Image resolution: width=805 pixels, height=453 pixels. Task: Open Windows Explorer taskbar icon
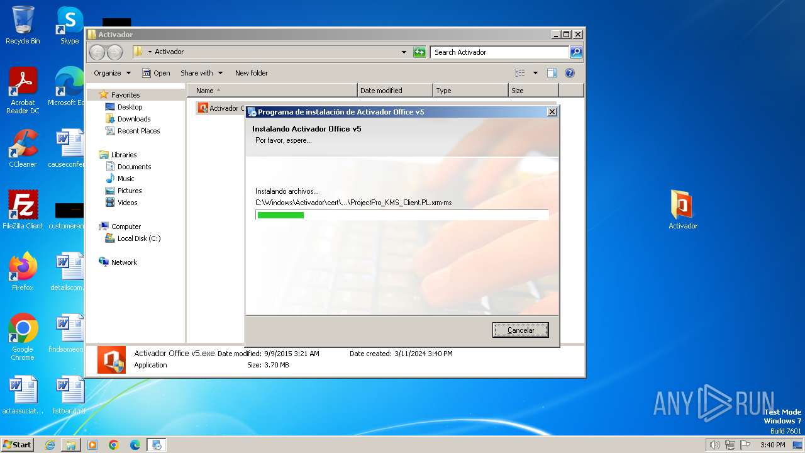click(x=71, y=445)
